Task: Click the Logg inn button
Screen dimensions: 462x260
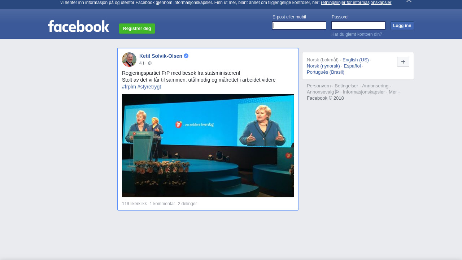Action: pos(402,26)
